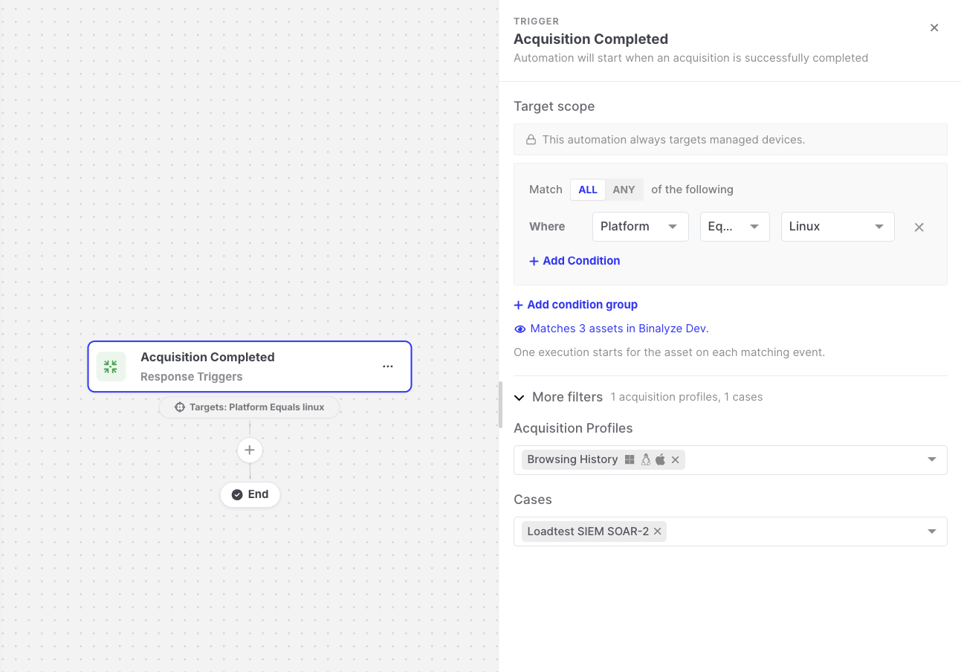
Task: Remove the Browsing History profile chip
Action: 675,460
